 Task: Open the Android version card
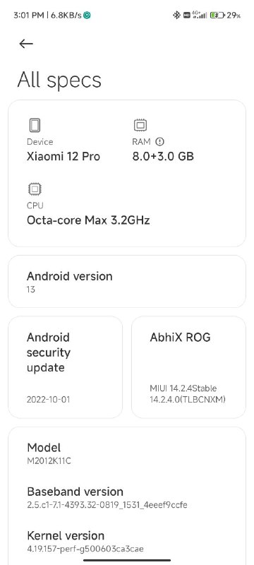click(x=127, y=281)
